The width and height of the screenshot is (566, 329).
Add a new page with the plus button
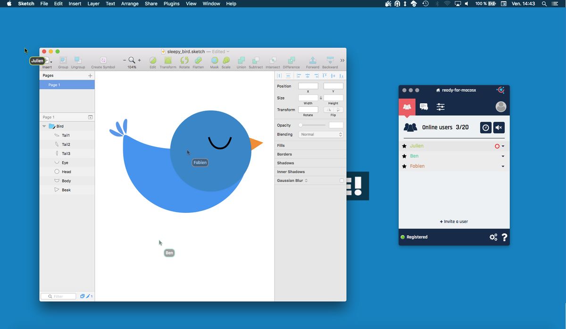(90, 76)
